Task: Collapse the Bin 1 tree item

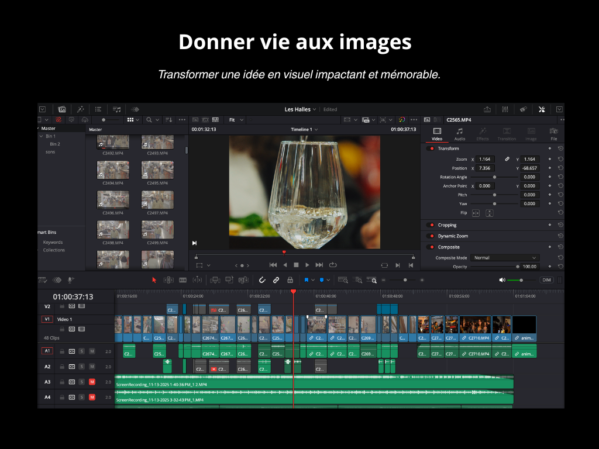Action: 42,136
